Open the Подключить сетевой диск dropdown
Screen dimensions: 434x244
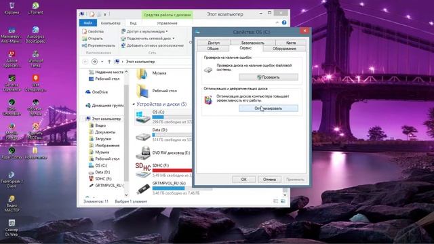click(x=148, y=39)
